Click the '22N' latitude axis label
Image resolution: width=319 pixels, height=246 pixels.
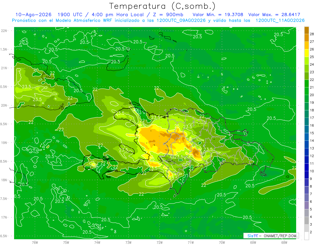tap(4, 31)
